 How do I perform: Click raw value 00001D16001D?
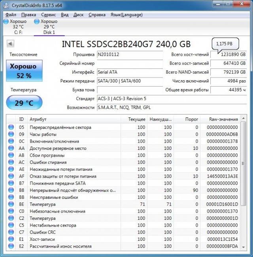pyautogui.click(x=222, y=204)
